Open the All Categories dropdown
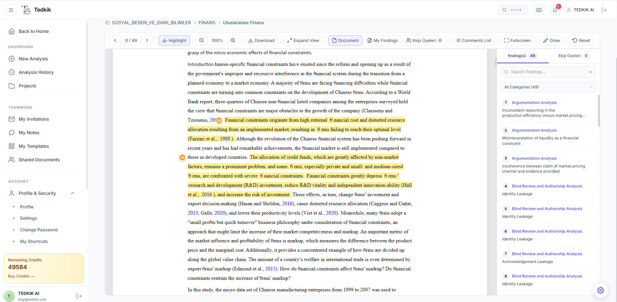The image size is (617, 302). (548, 87)
